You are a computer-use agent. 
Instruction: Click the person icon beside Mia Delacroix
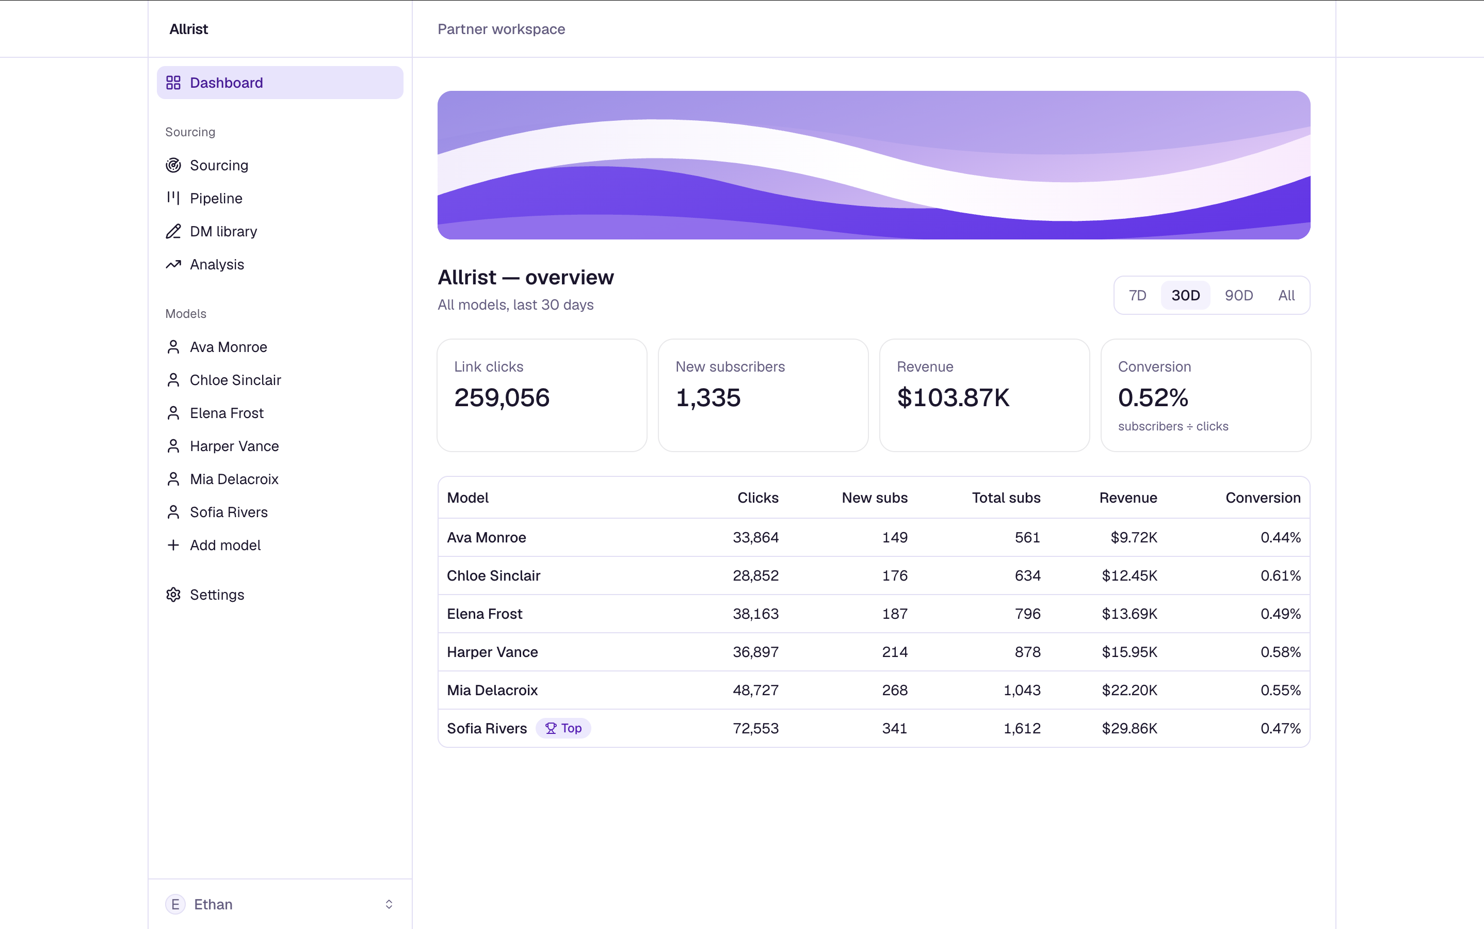(173, 479)
